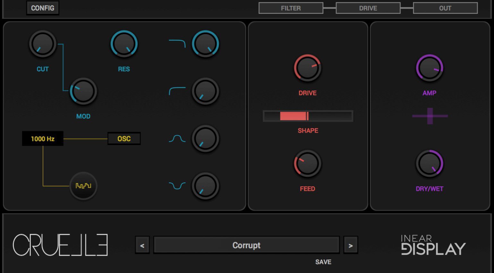
Task: Click the DRIVE amount knob
Action: [308, 68]
